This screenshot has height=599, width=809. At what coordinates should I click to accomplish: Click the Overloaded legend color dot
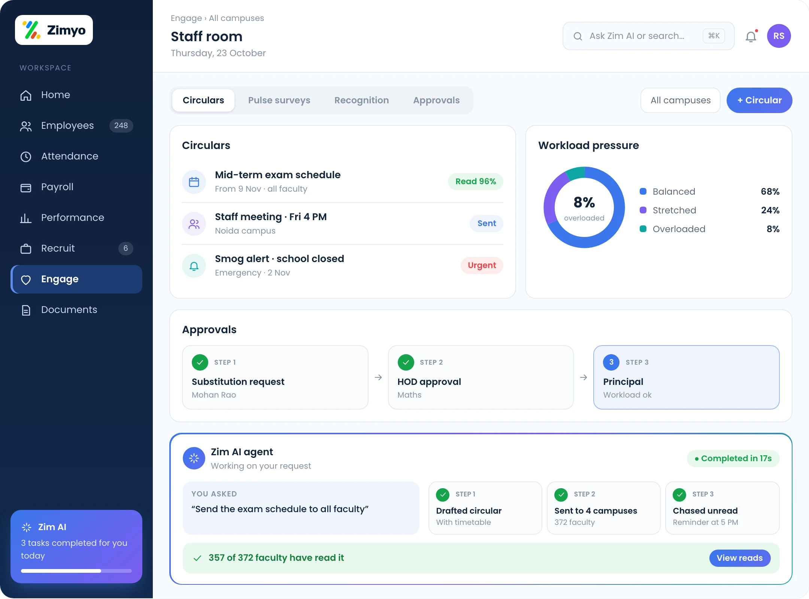click(x=643, y=229)
